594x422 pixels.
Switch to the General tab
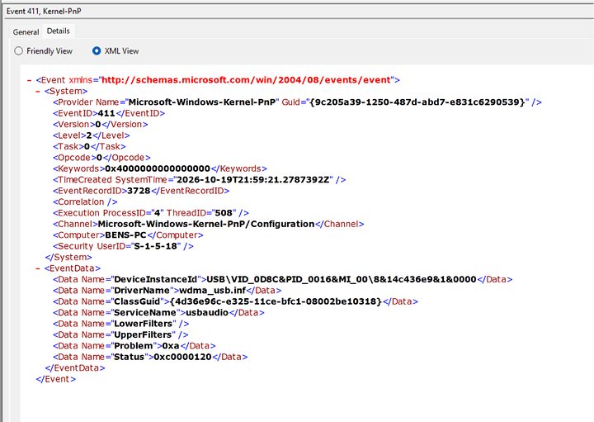coord(26,32)
